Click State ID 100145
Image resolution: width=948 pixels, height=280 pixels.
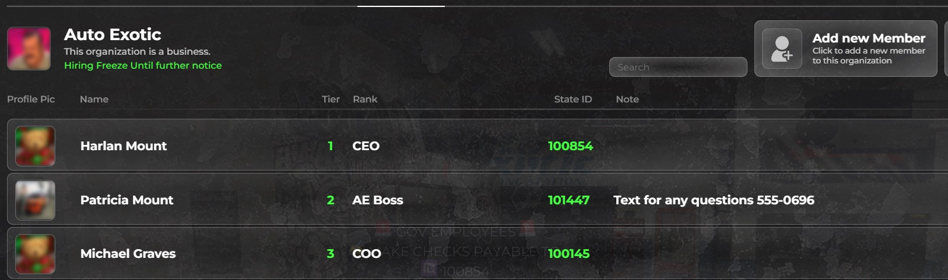pos(568,254)
